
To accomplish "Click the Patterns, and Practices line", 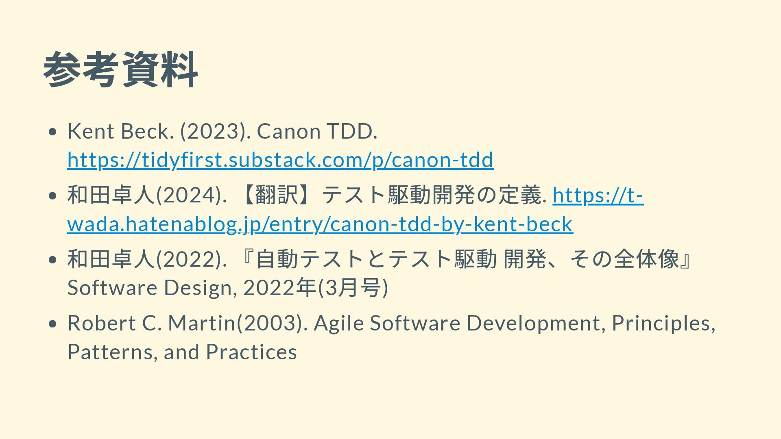I will tap(182, 352).
